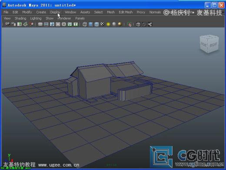
Task: Click the X-Ray cube icon
Action: [x=138, y=24]
